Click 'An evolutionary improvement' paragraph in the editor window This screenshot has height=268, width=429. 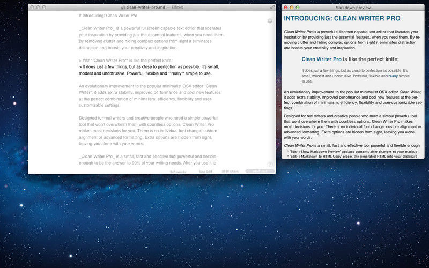150,95
